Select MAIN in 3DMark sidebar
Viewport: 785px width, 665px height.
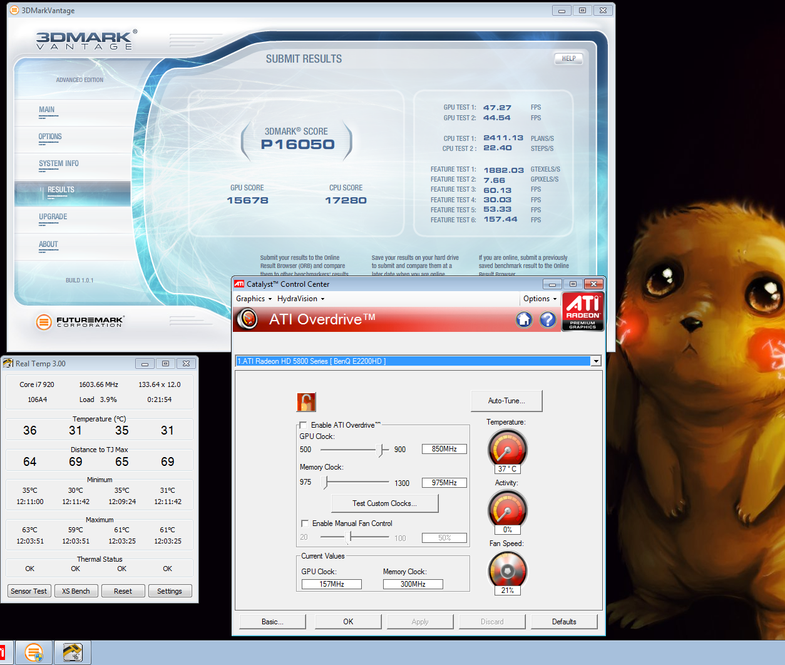73,111
